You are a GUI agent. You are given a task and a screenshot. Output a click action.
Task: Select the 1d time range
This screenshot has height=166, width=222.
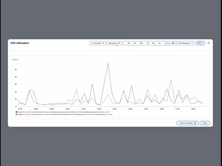[147, 43]
